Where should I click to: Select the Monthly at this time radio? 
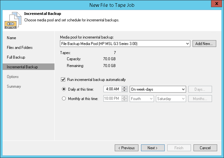point(64,99)
